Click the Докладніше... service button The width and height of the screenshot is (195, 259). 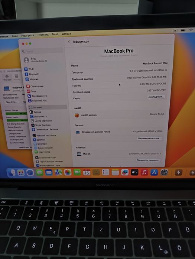pyautogui.click(x=156, y=97)
